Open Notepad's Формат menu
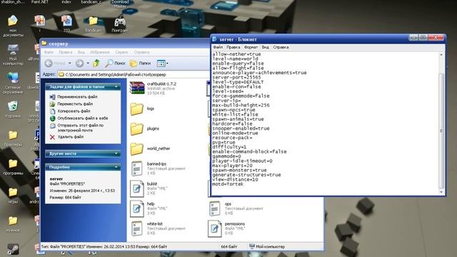 (251, 47)
